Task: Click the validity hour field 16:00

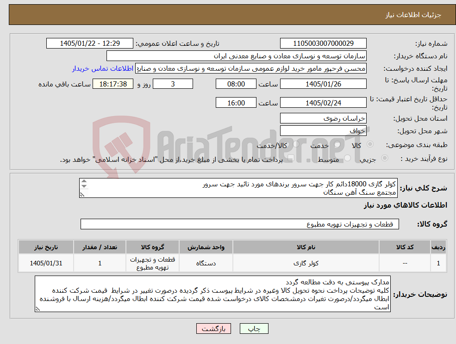Action: (x=236, y=103)
